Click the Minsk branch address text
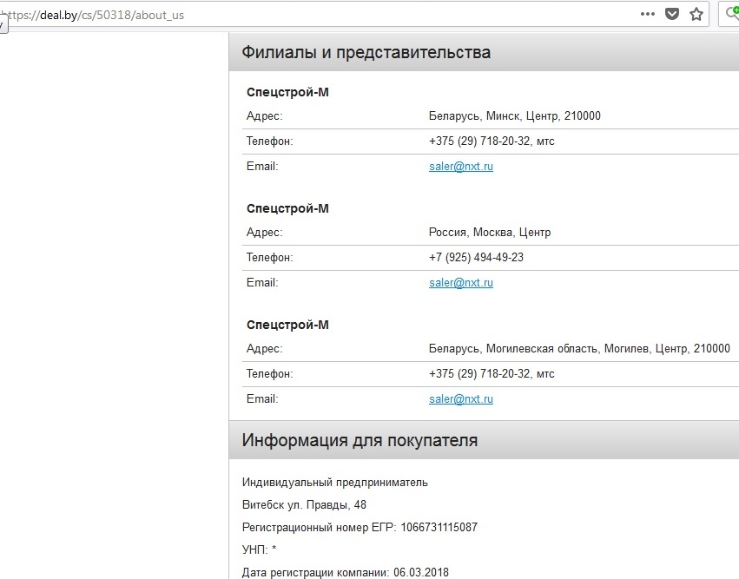739x579 pixels. pyautogui.click(x=514, y=116)
